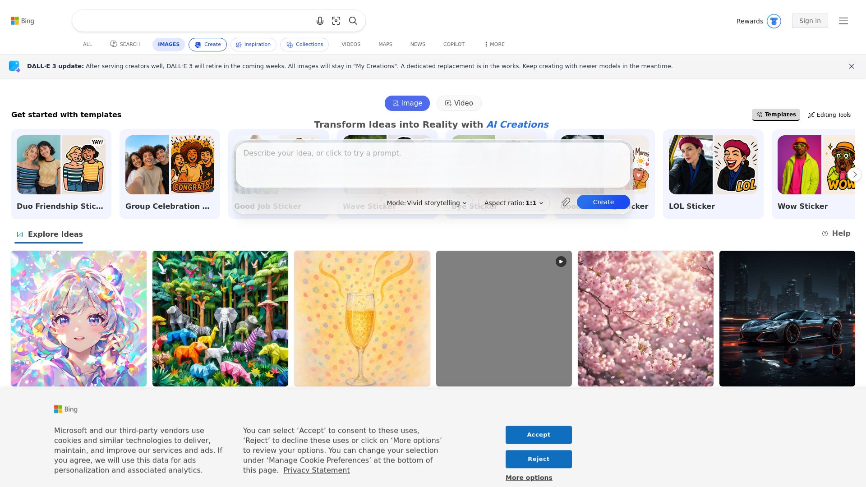Click the magnifier search icon
Viewport: 866px width, 487px height.
tap(353, 21)
